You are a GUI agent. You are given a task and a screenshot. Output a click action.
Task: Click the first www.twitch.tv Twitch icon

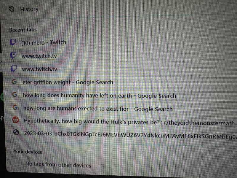(x=13, y=55)
